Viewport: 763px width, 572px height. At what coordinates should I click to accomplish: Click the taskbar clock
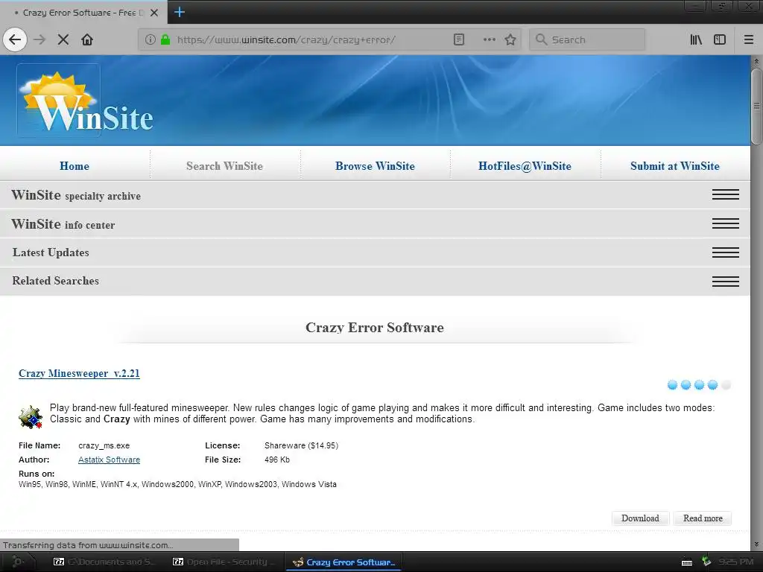click(x=736, y=562)
